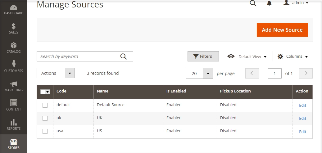Select the usa source row checkbox
The width and height of the screenshot is (322, 153).
(x=45, y=131)
